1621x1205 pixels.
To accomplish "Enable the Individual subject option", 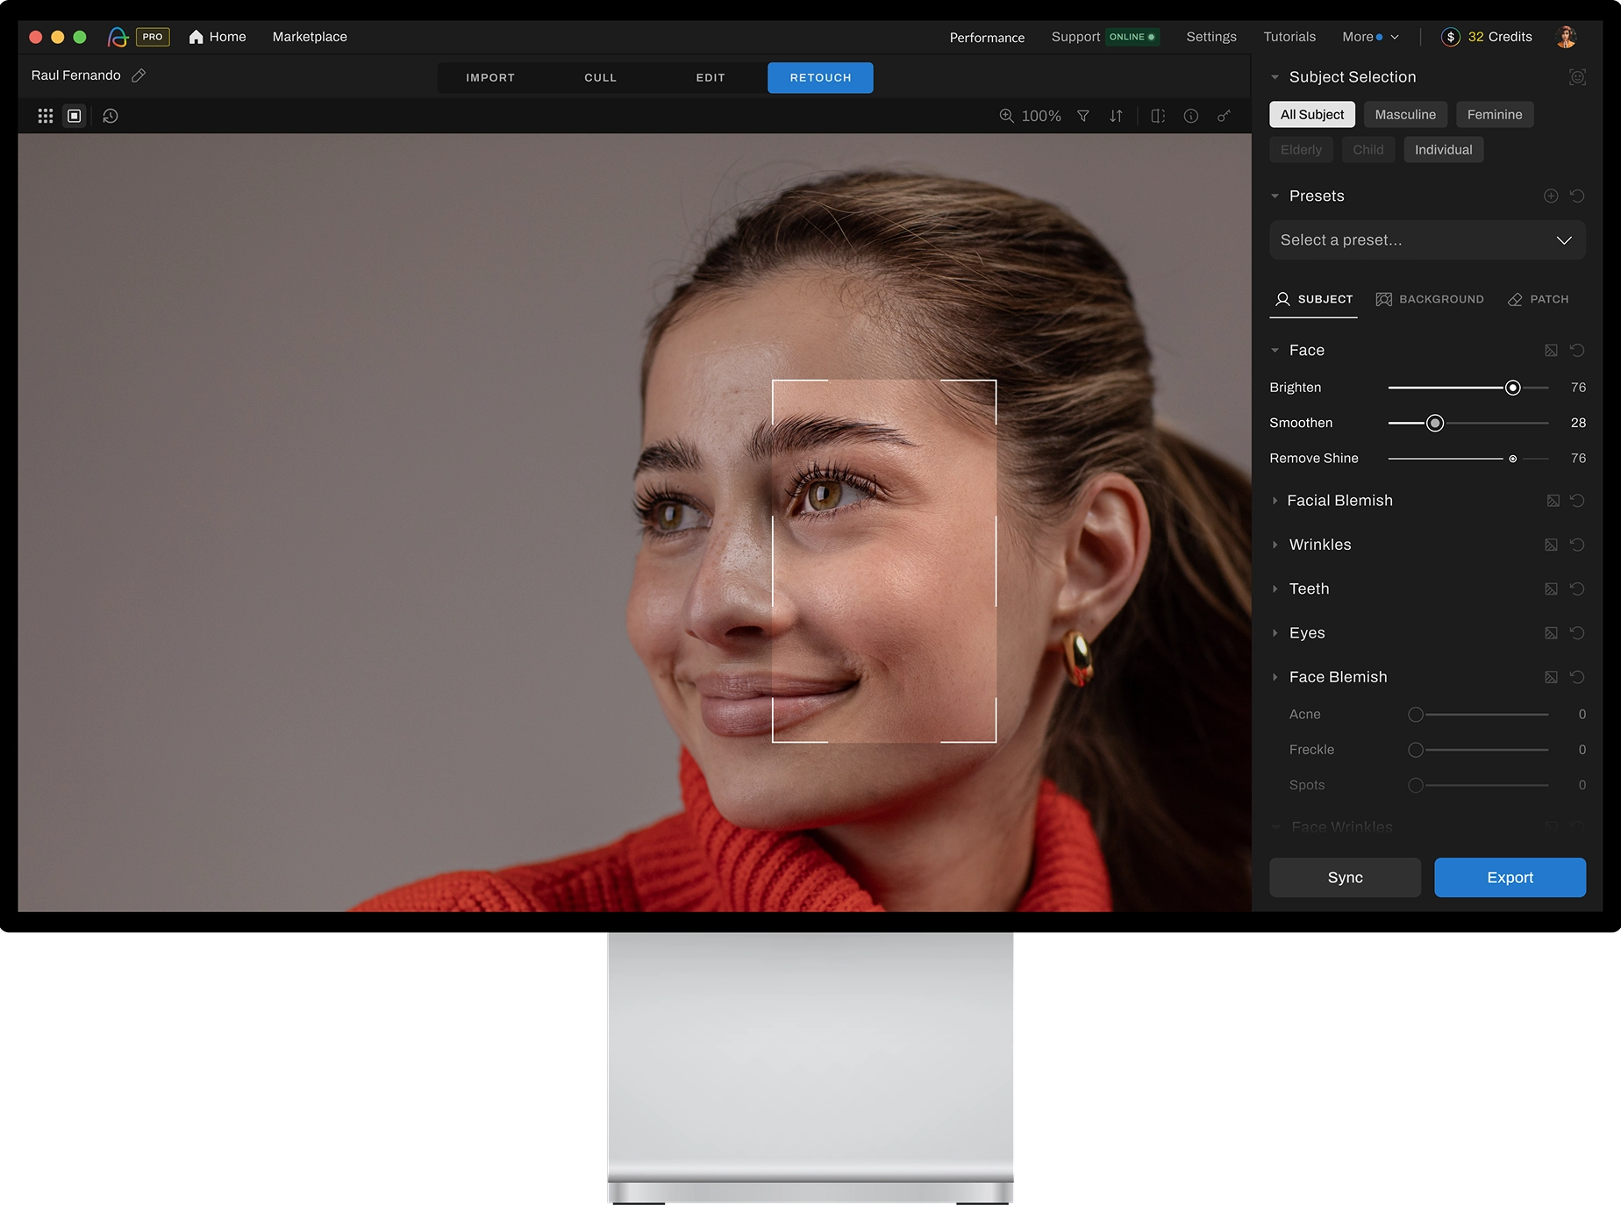I will (1443, 150).
